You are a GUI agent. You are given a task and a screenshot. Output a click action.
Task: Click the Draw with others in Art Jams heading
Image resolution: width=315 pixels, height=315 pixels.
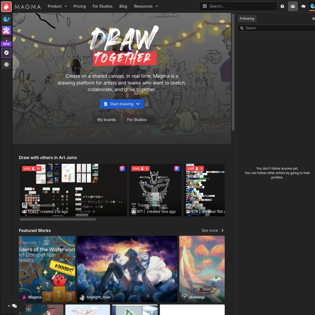tap(48, 157)
